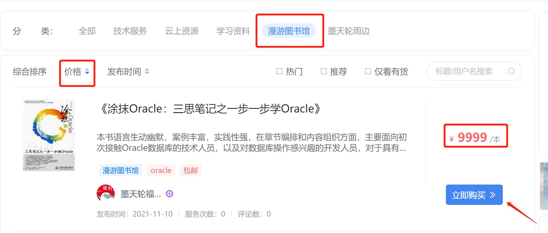The height and width of the screenshot is (233, 548).
Task: Select the 学习资料 category
Action: click(x=233, y=31)
